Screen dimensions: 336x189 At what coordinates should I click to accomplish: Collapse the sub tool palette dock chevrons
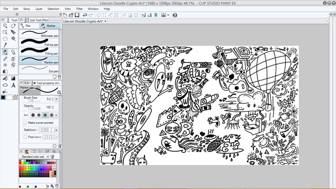(x=60, y=14)
